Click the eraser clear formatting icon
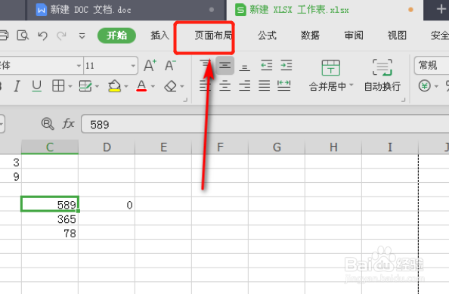Viewport: 449px width, 294px height. point(171,86)
